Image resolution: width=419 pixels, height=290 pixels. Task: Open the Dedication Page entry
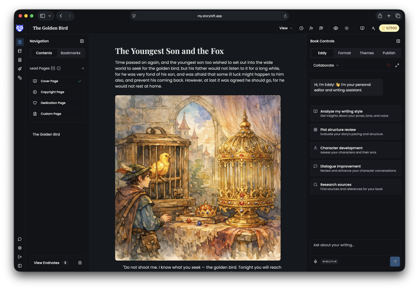click(x=57, y=103)
